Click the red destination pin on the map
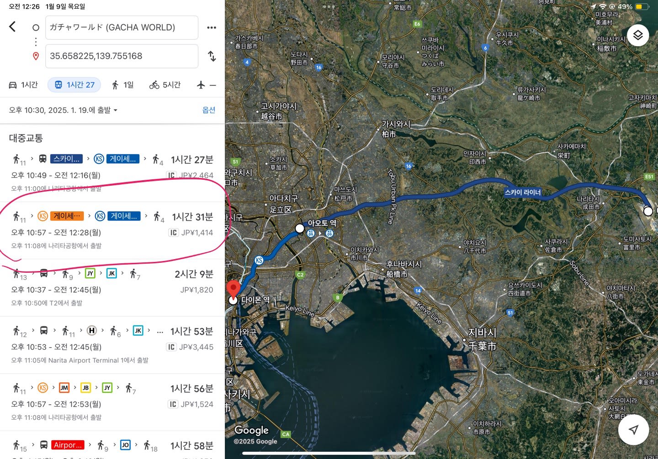The height and width of the screenshot is (459, 658). (x=233, y=289)
